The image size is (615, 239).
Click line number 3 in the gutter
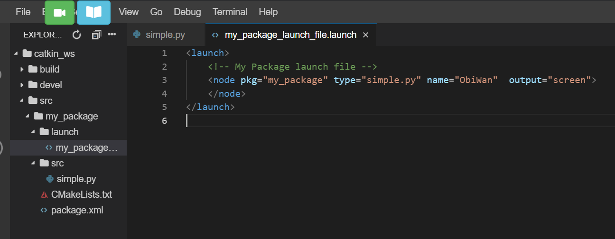(x=164, y=80)
